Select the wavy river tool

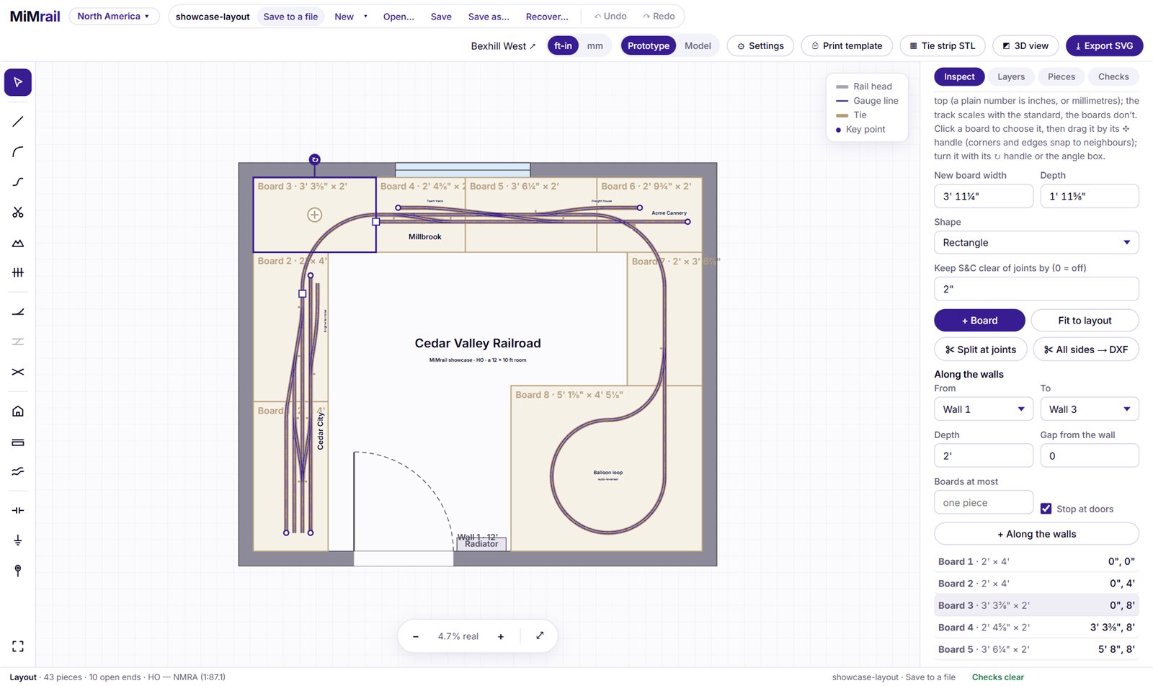18,471
